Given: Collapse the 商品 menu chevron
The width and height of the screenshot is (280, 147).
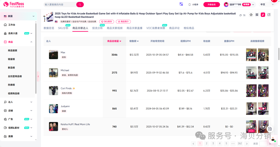Looking at the screenshot, I should pyautogui.click(x=31, y=42).
